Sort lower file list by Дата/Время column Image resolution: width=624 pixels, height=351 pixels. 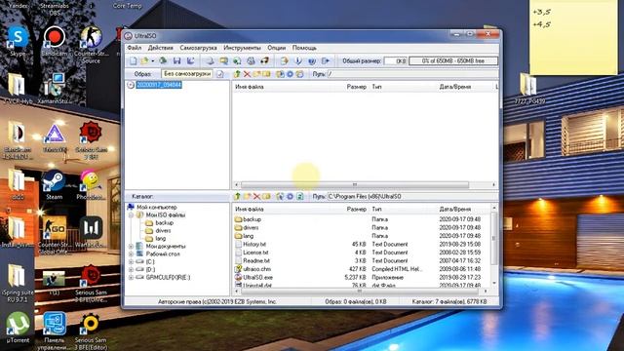[455, 209]
